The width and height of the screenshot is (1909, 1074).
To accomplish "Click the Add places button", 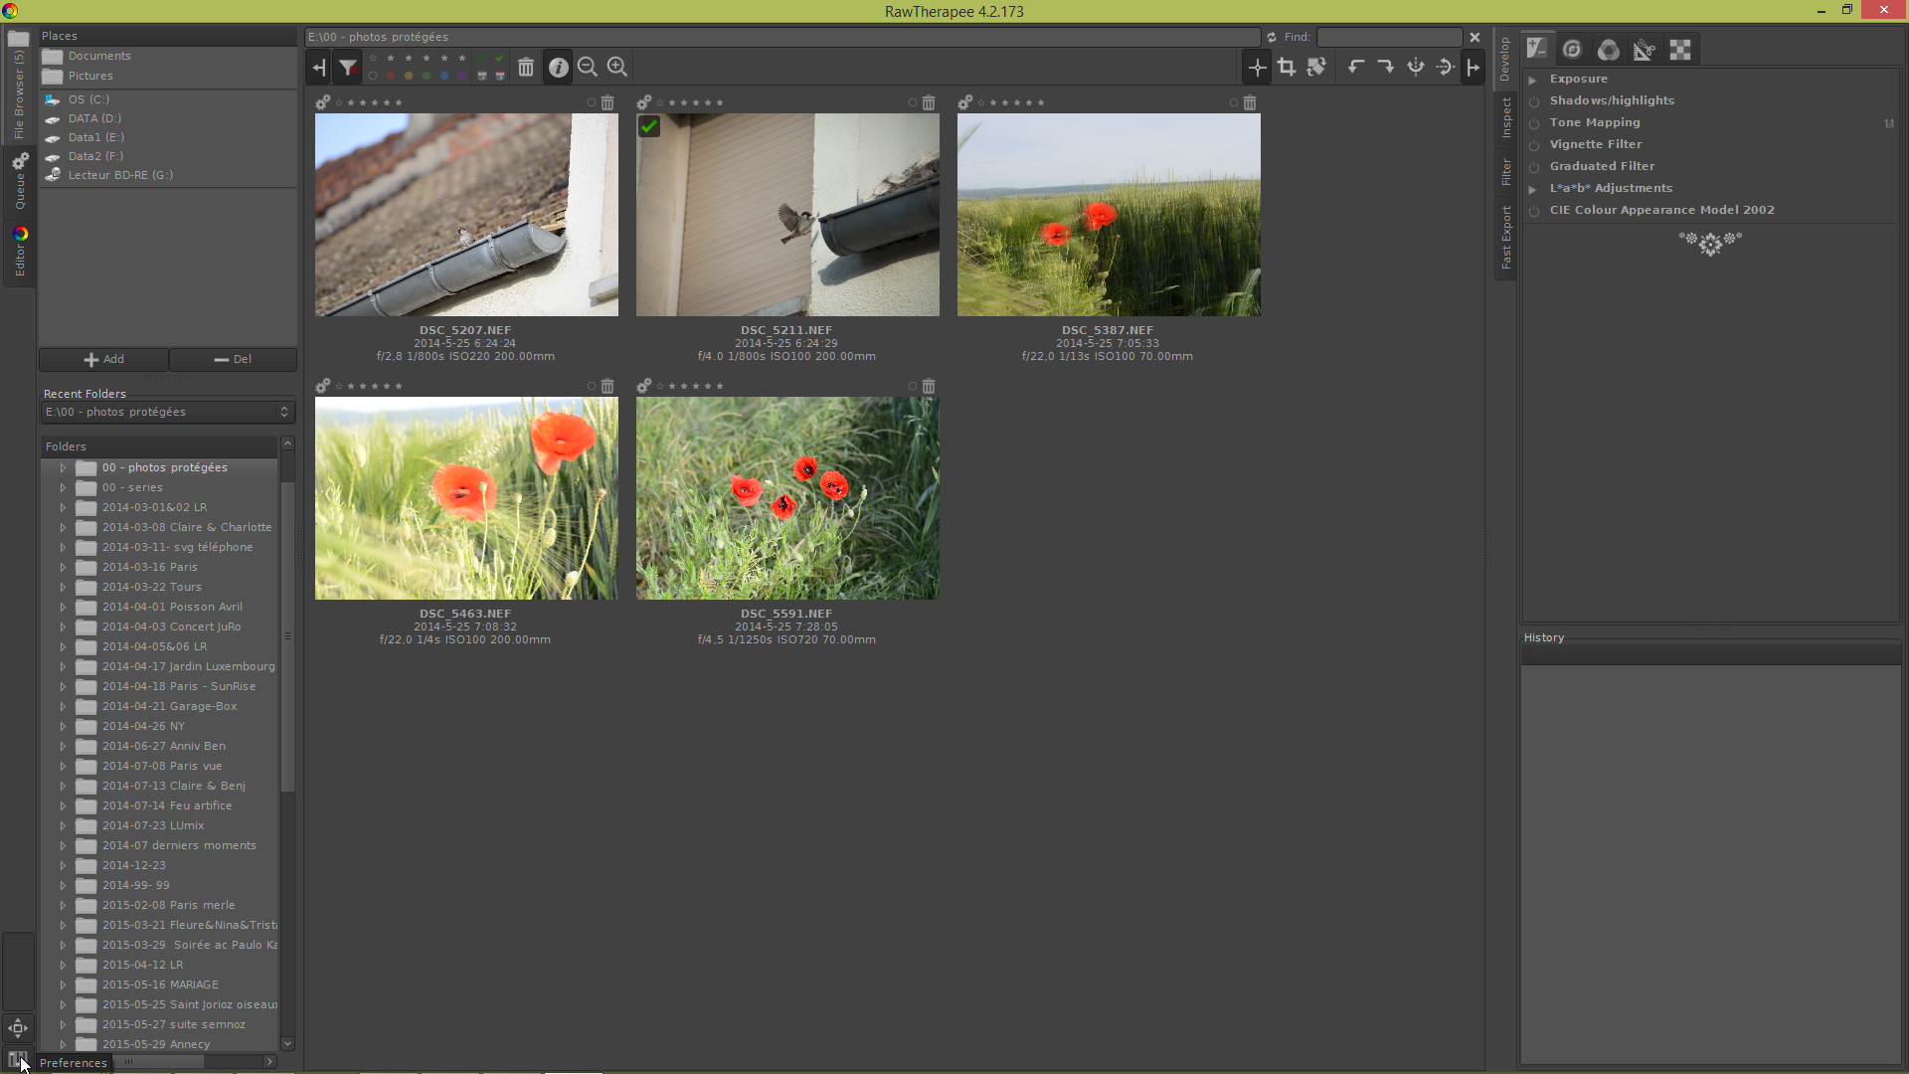I will 103,359.
